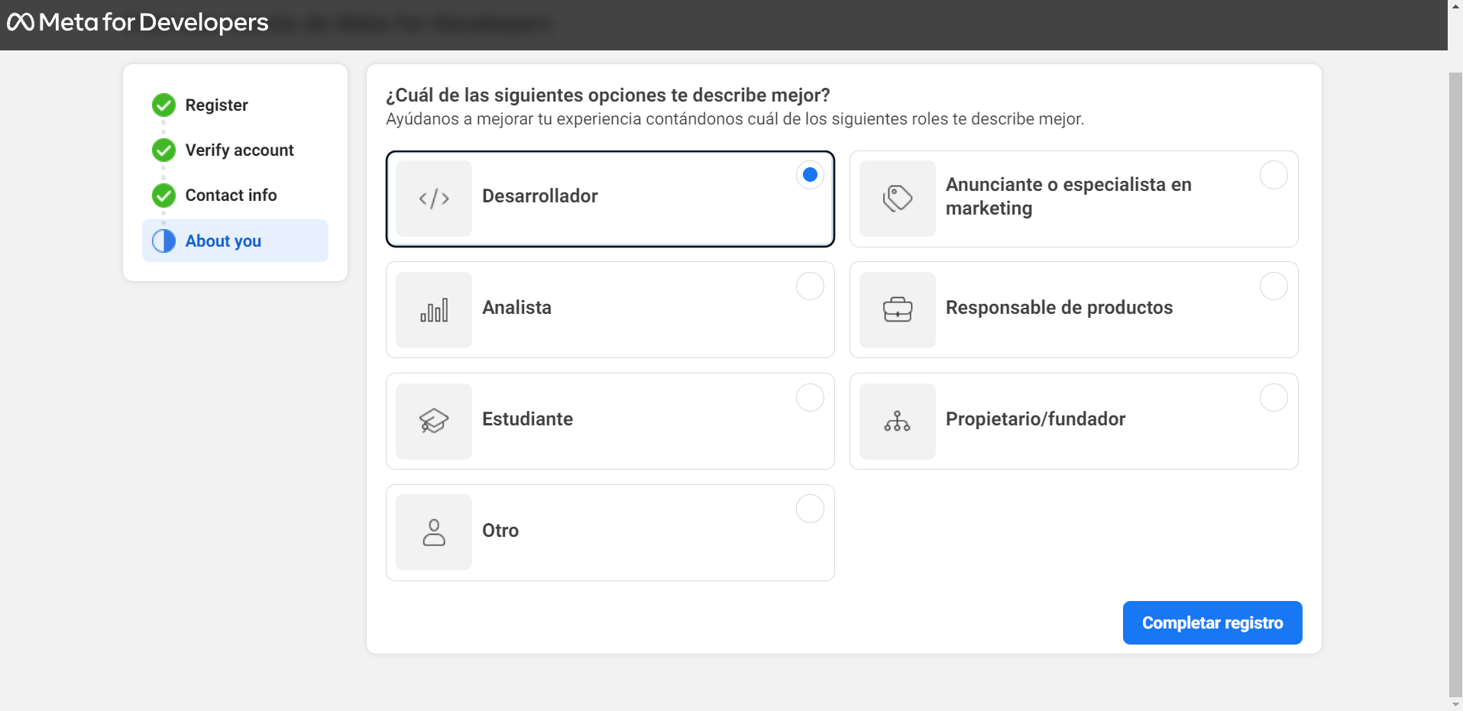Click the Meta infinity logo
This screenshot has width=1463, height=711.
tap(21, 23)
